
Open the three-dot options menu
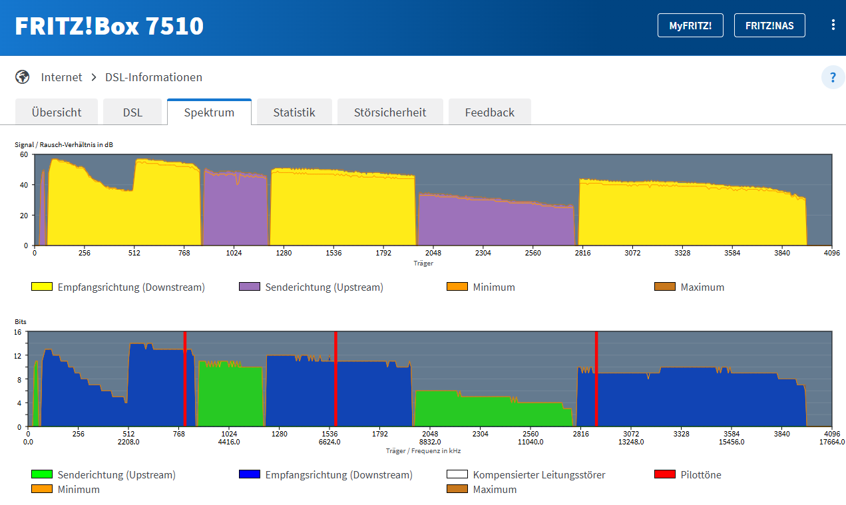tap(833, 25)
